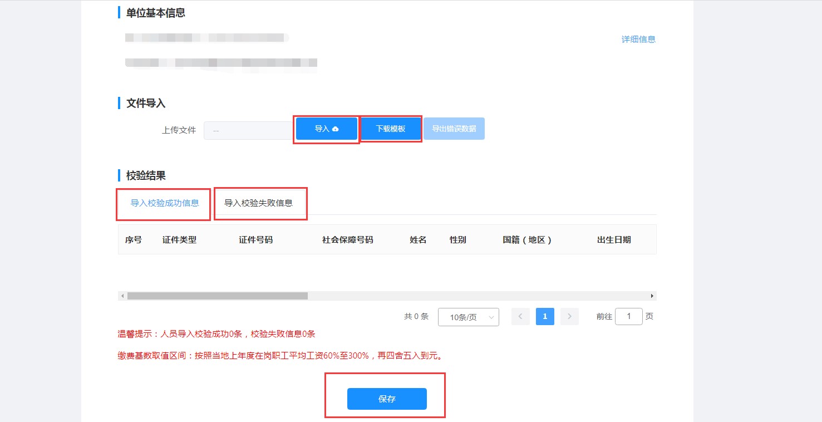Click the table horizontal scrollbar thumb
The height and width of the screenshot is (422, 822).
pos(218,296)
